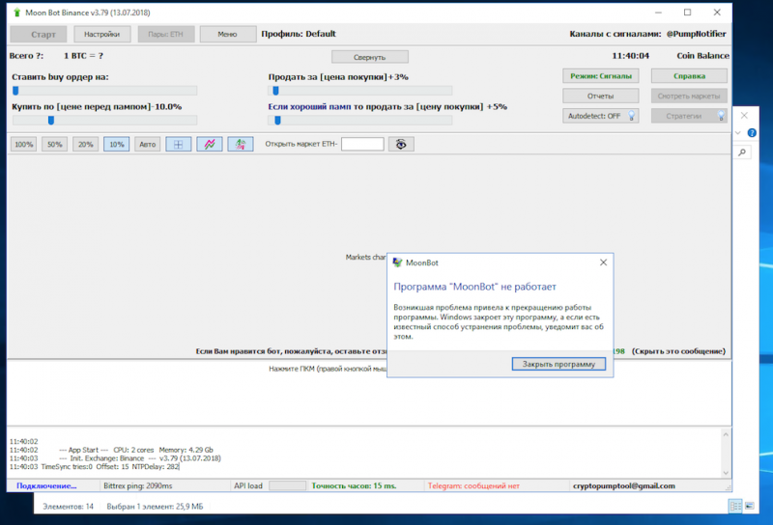Select the 100% order size button
This screenshot has height=525, width=773.
point(23,145)
